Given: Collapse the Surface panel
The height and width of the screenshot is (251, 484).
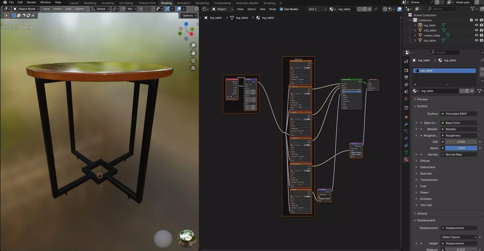Looking at the screenshot, I should point(422,106).
